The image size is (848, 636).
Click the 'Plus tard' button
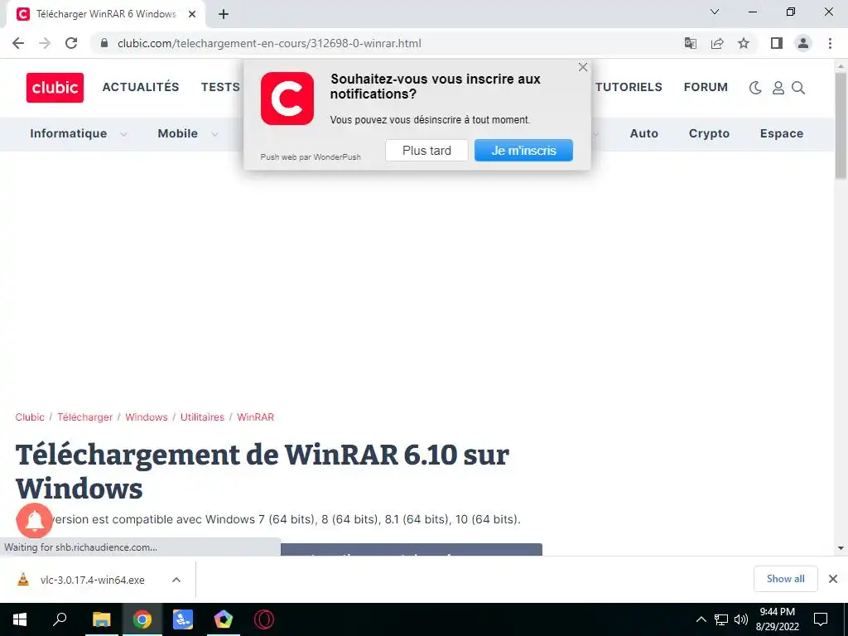click(426, 151)
